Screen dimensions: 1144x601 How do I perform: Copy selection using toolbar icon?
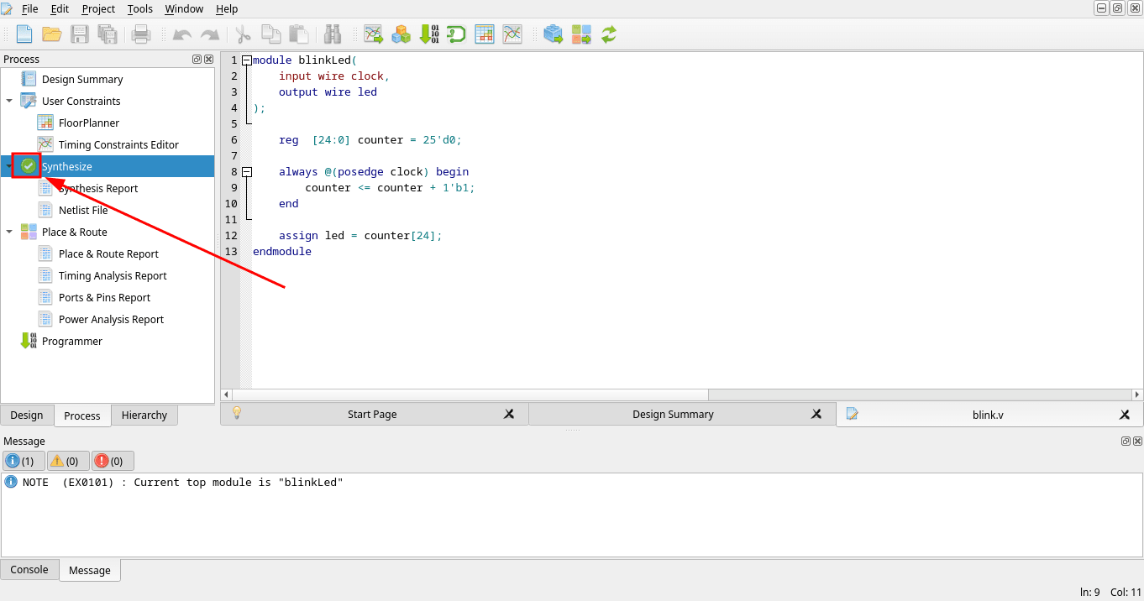click(x=270, y=34)
